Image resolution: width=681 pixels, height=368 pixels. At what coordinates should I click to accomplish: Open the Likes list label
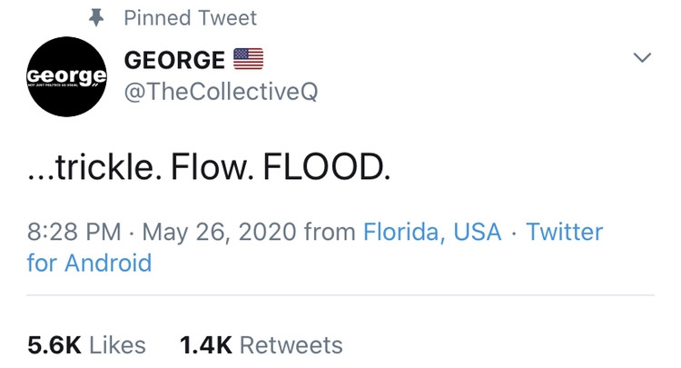pyautogui.click(x=117, y=345)
